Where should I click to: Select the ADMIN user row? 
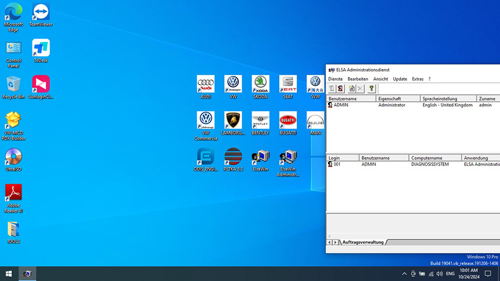coord(413,105)
